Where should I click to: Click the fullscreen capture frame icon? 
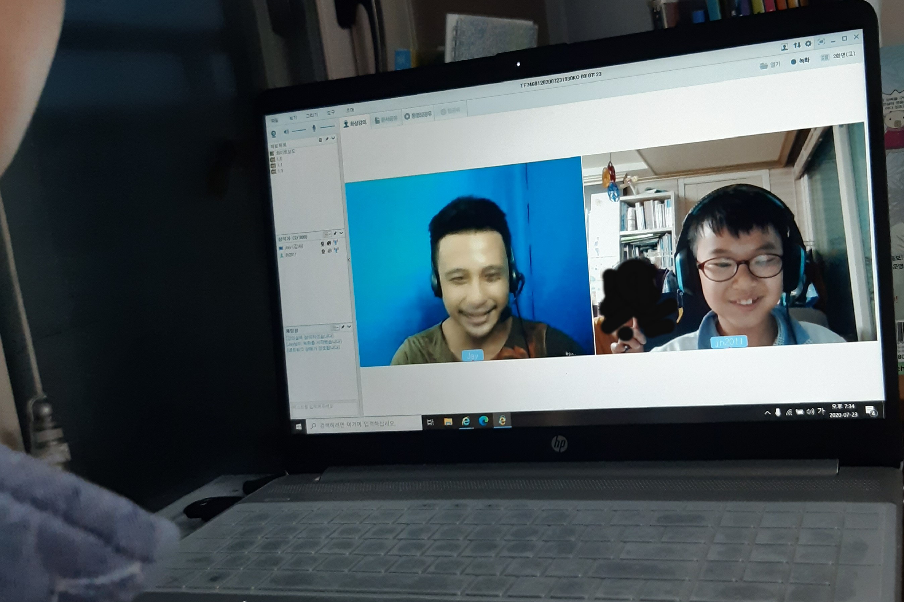click(821, 42)
